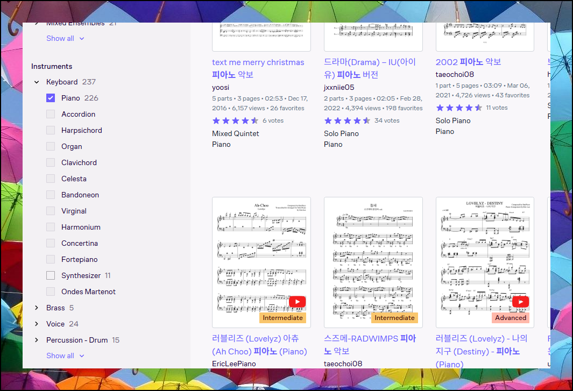
Task: Show all ensembles above Instruments heading
Action: coord(65,38)
